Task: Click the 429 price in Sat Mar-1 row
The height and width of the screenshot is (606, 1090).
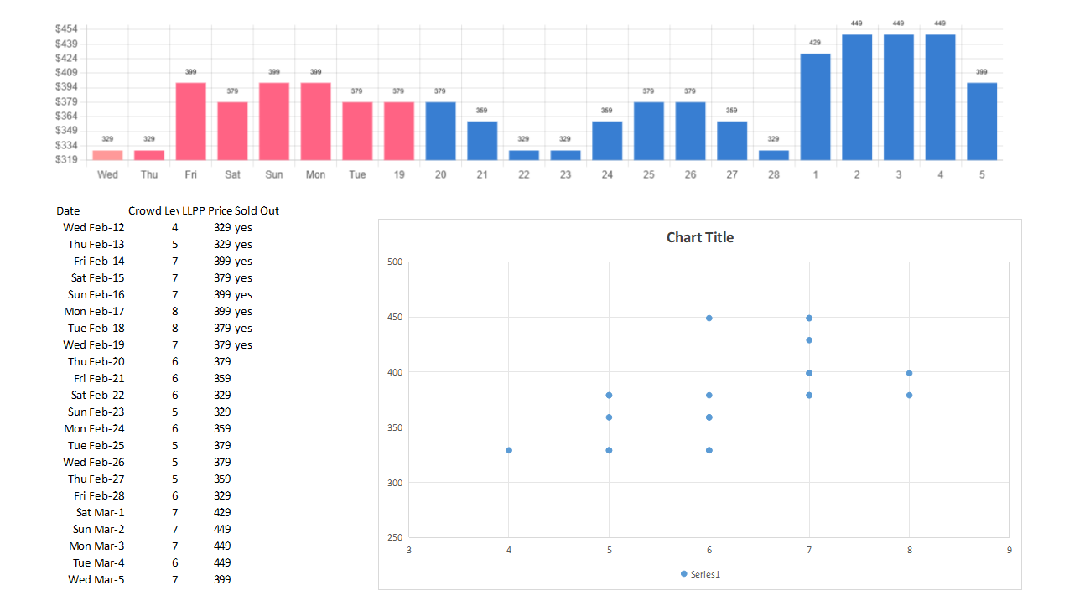Action: point(222,512)
